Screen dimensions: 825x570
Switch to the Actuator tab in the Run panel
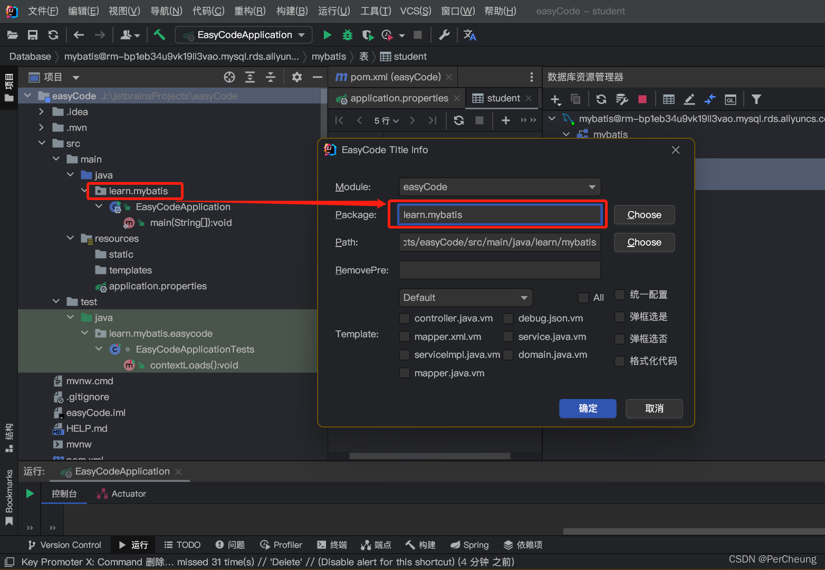pos(121,493)
